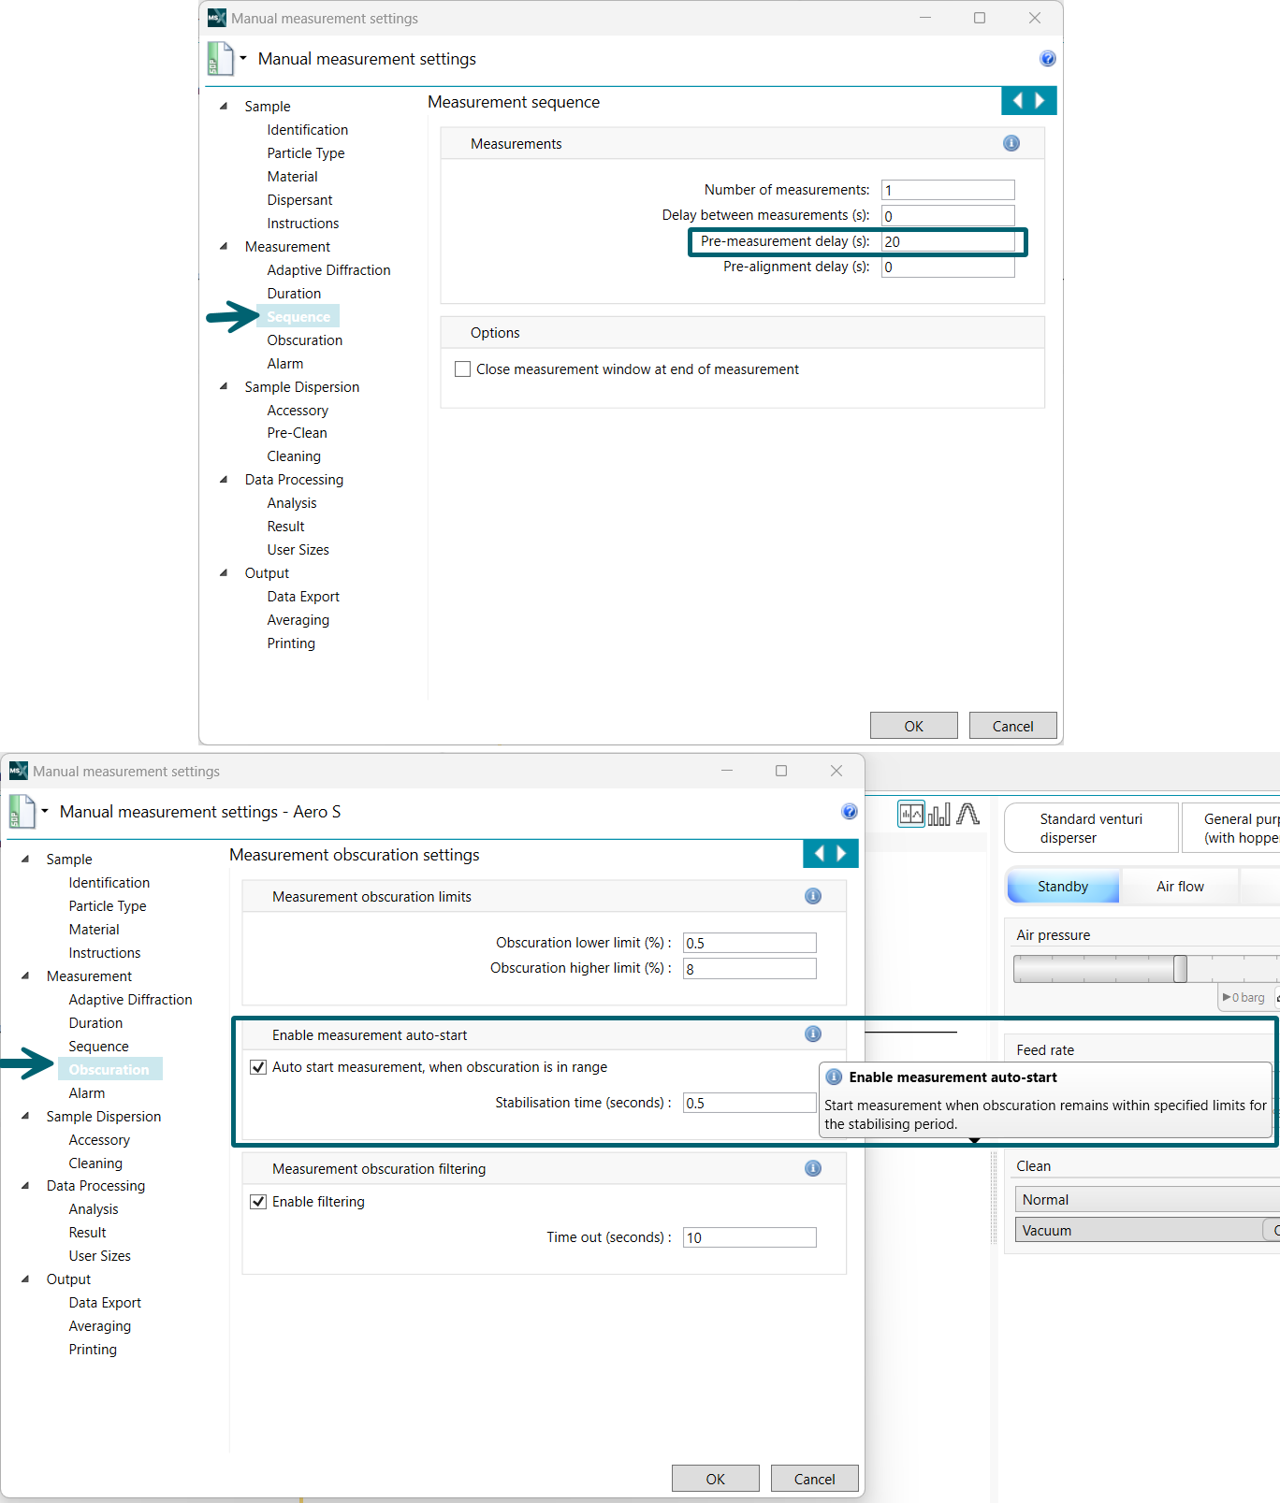Click the help icon in Aero S window header
This screenshot has width=1280, height=1503.
click(849, 812)
